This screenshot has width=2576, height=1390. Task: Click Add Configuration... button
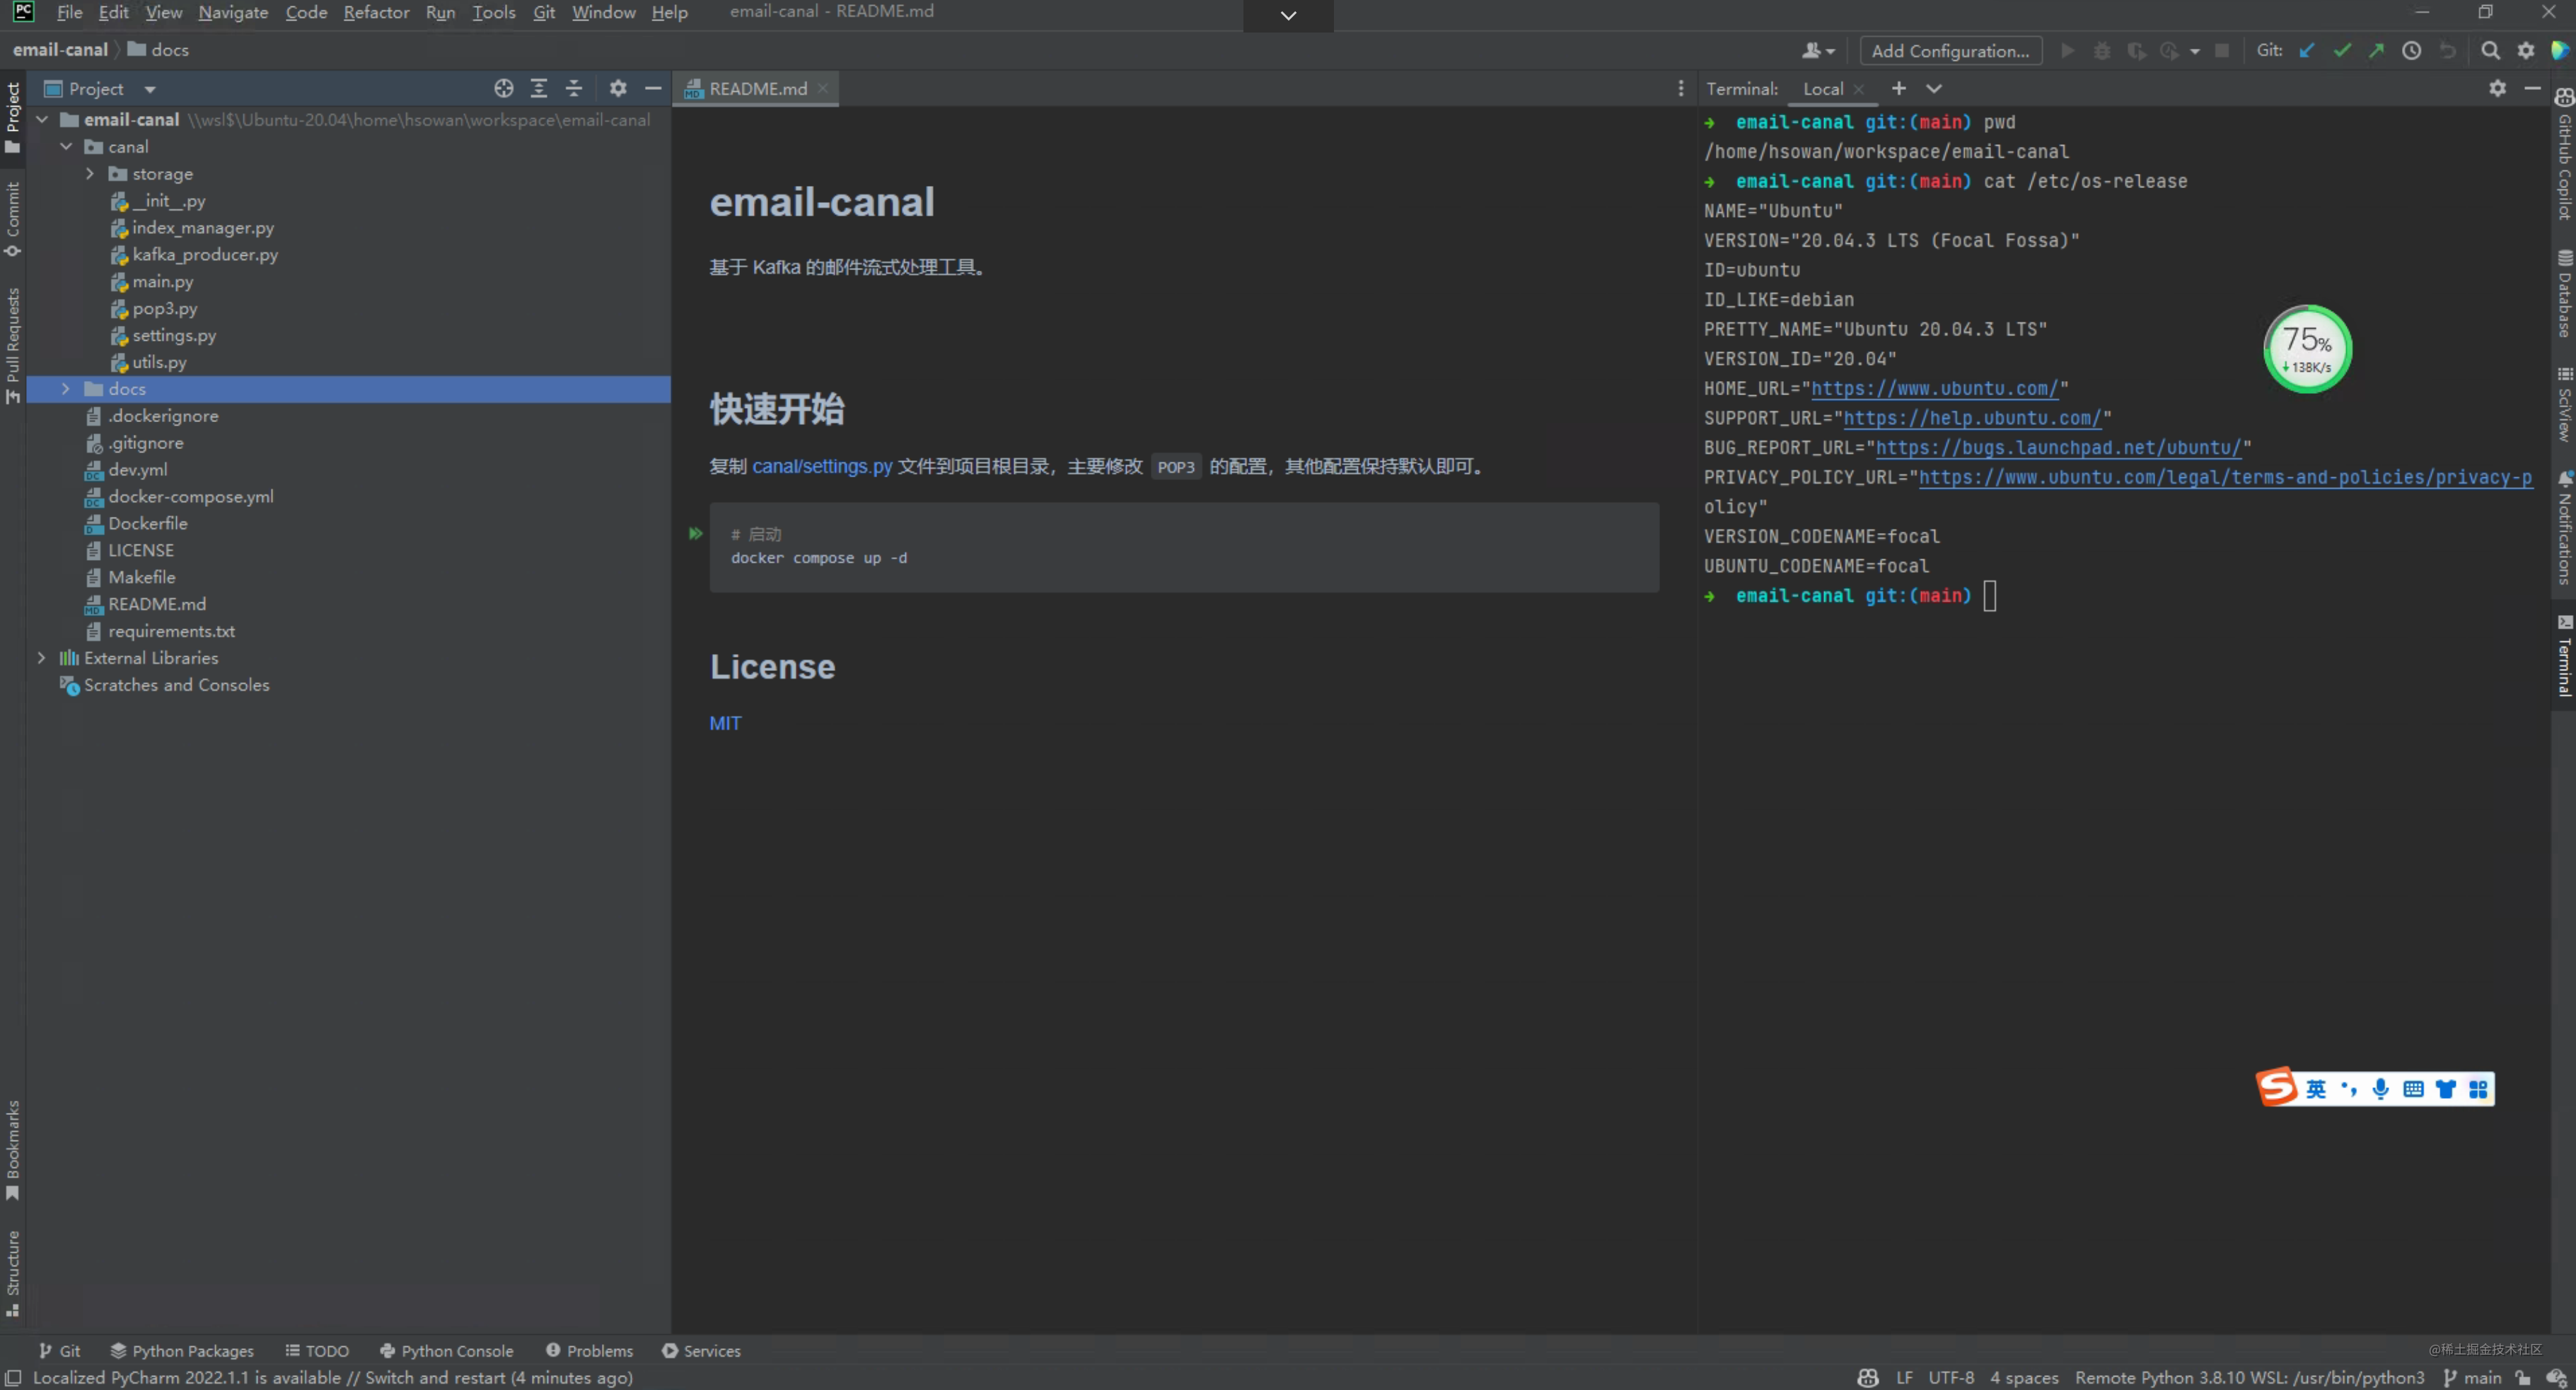coord(1950,51)
